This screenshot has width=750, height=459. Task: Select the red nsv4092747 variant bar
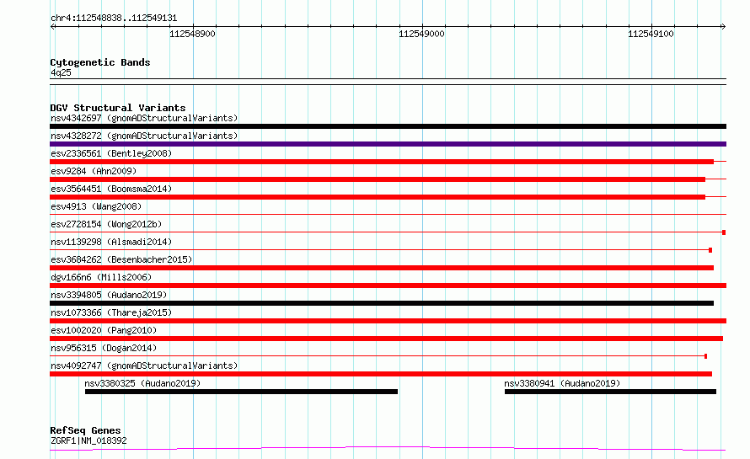[381, 374]
